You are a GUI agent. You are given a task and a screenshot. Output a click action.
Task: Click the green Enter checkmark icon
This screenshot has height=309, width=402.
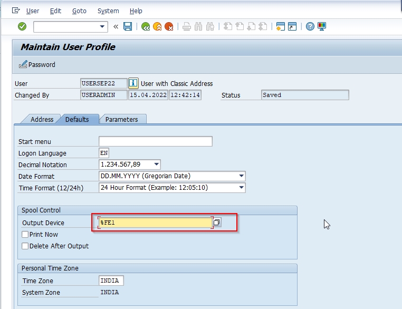pyautogui.click(x=22, y=26)
